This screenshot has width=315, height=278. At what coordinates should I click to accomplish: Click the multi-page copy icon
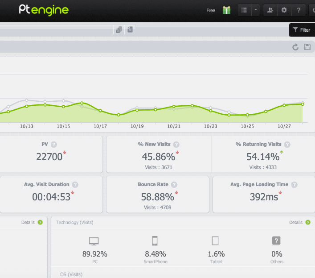119,30
